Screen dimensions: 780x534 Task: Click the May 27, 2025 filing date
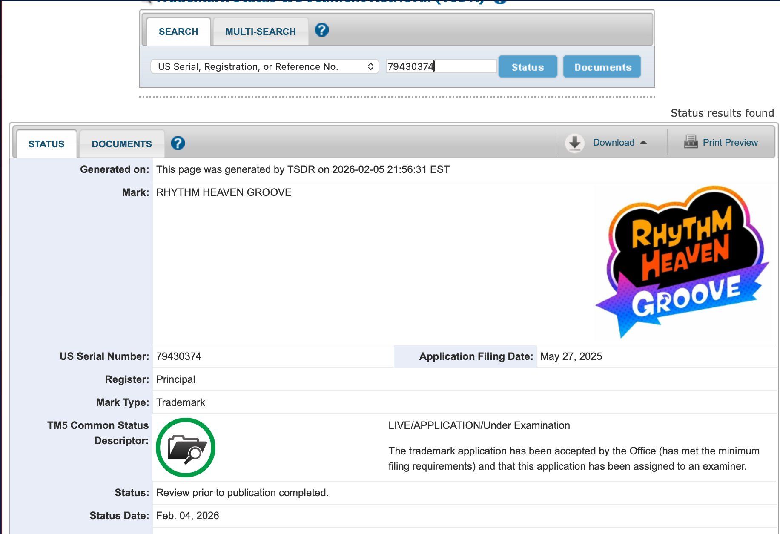571,356
